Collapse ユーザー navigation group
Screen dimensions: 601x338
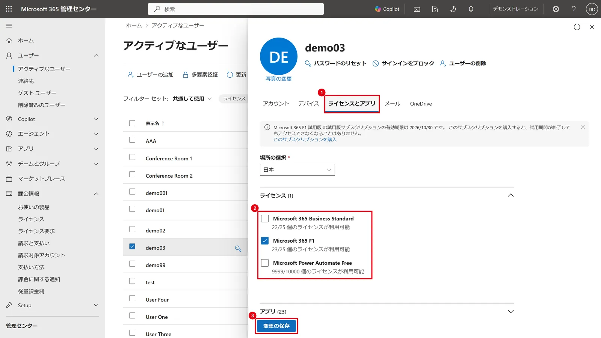96,56
